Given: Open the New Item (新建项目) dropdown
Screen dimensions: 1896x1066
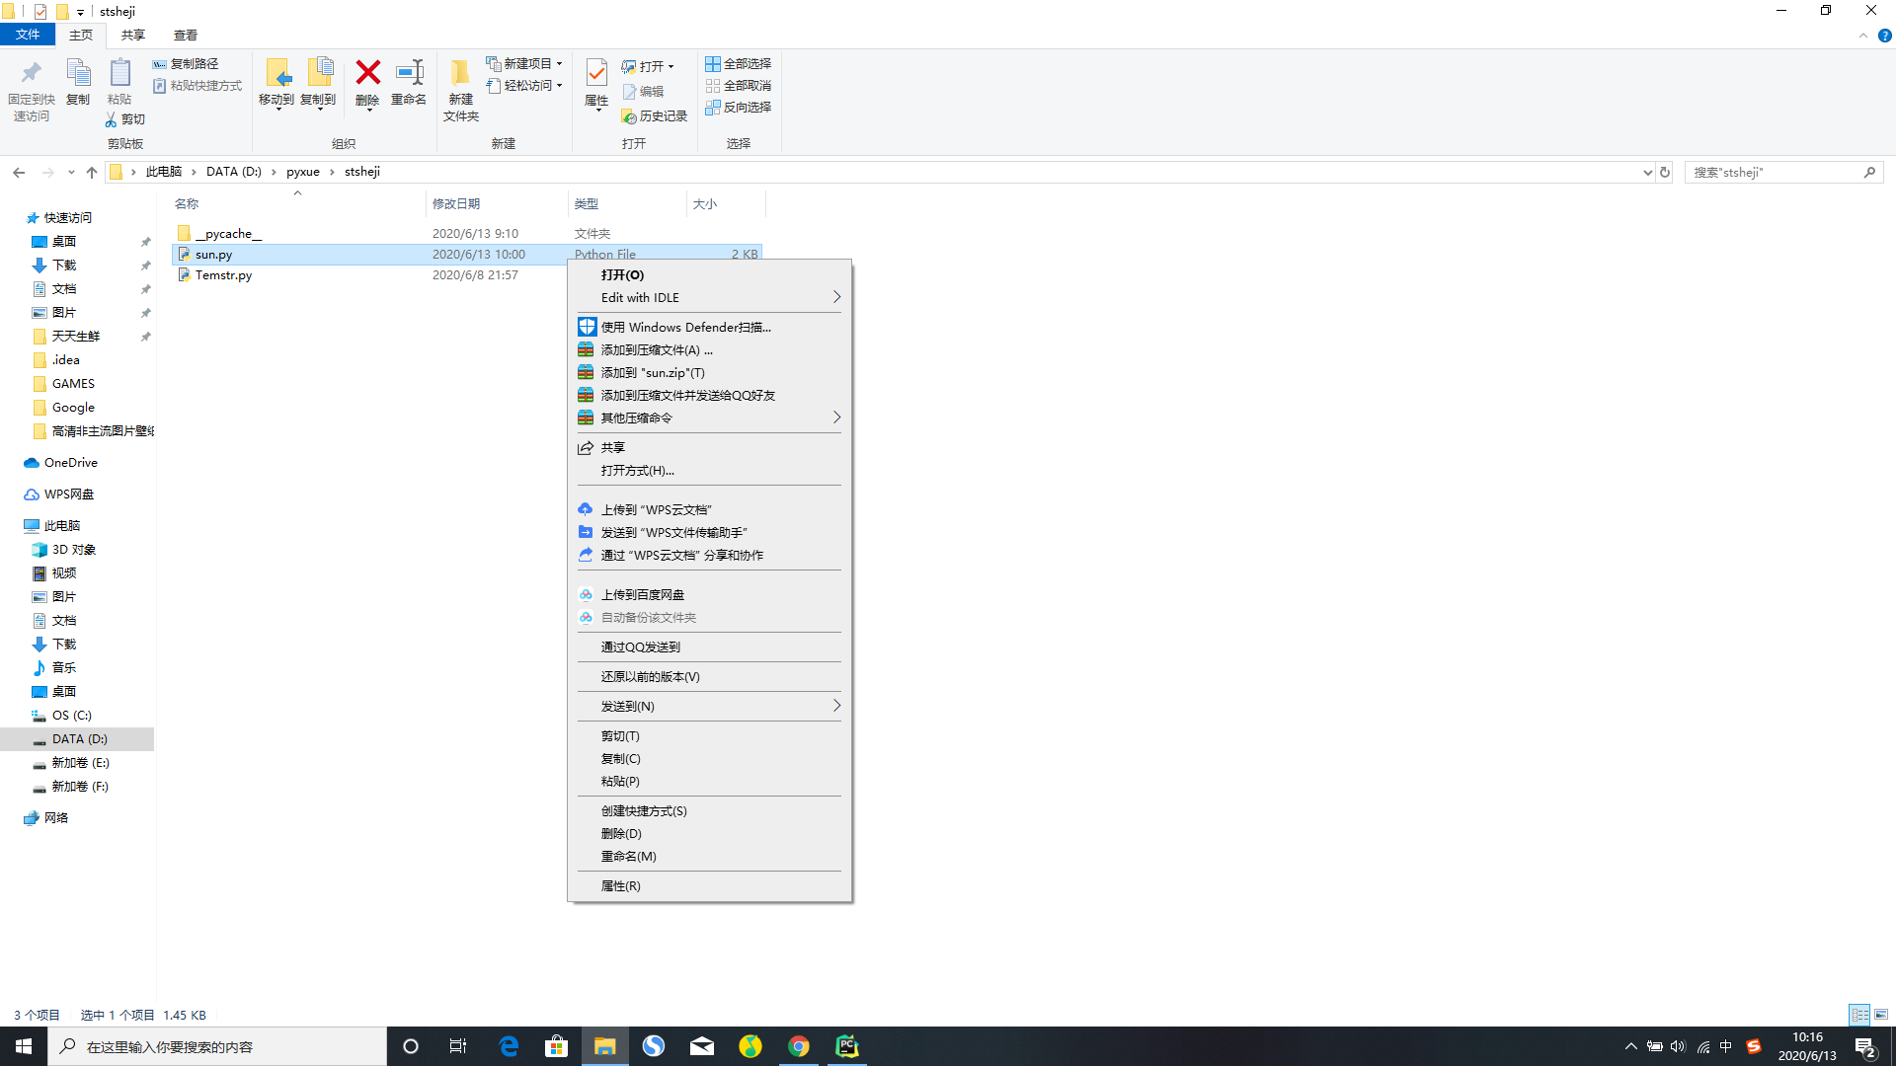Looking at the screenshot, I should coord(524,64).
